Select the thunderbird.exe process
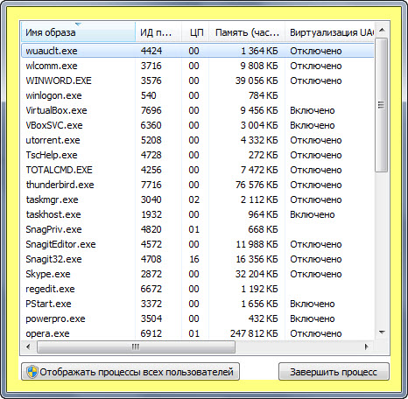Viewport: 408px width, 399px height. click(x=198, y=185)
